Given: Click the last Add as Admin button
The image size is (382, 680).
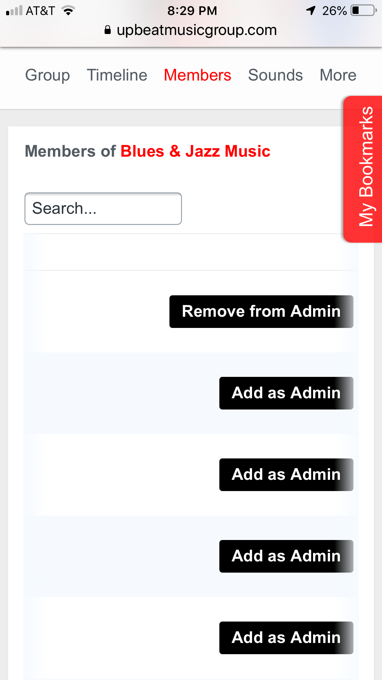Looking at the screenshot, I should 286,638.
